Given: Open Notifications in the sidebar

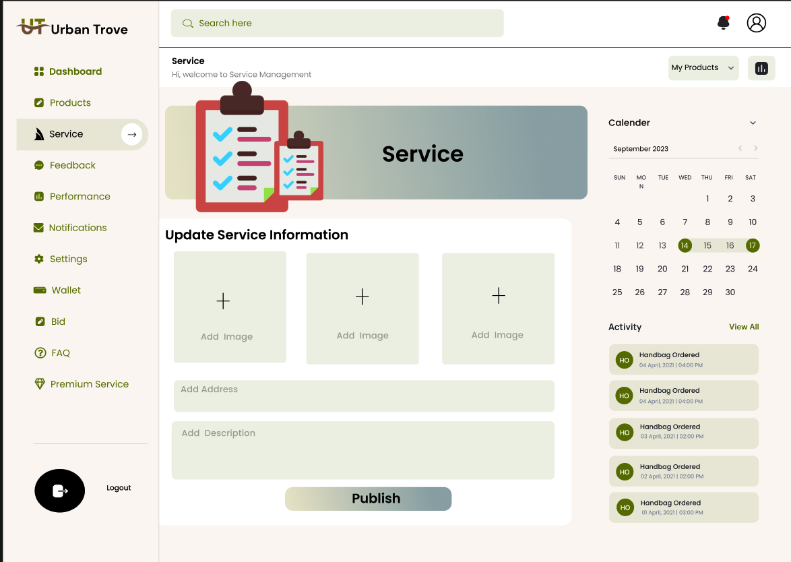Looking at the screenshot, I should [x=77, y=228].
